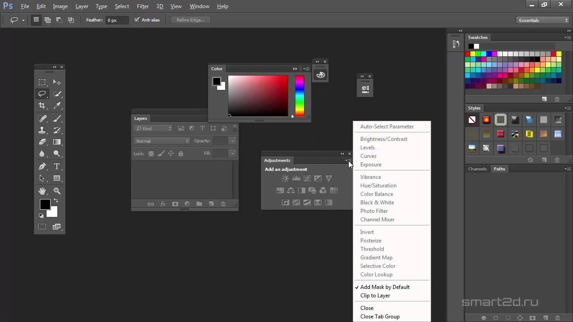Click the Vibrance triangle icon in Adjustments
Image resolution: width=573 pixels, height=322 pixels.
pos(329,178)
